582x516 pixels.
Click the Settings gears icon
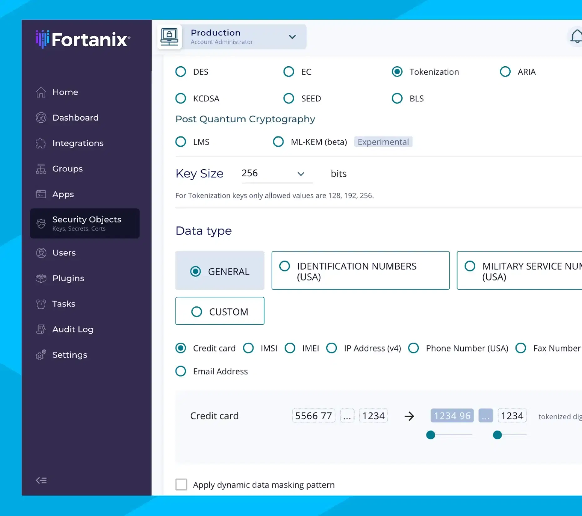point(41,355)
